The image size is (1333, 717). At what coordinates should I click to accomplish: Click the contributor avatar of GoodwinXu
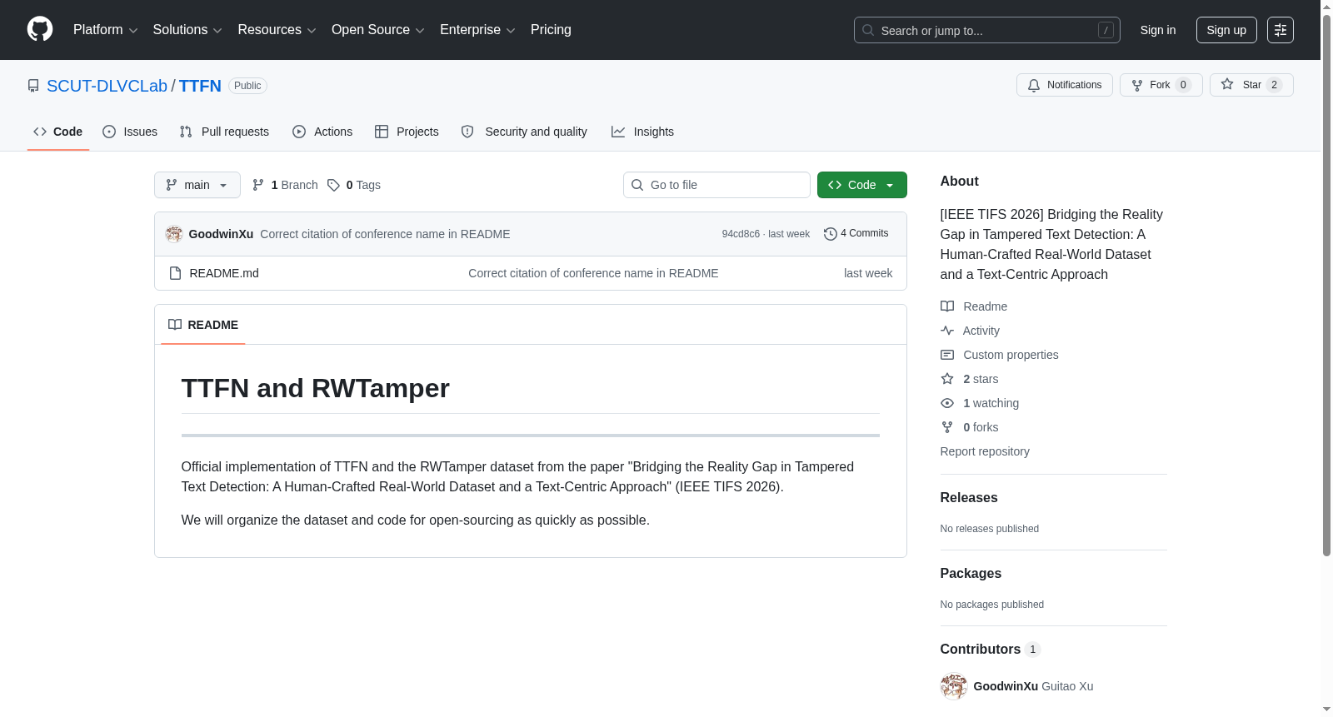pyautogui.click(x=953, y=686)
